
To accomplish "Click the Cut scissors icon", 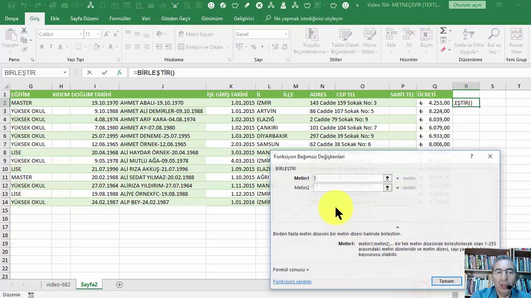I will pyautogui.click(x=24, y=31).
